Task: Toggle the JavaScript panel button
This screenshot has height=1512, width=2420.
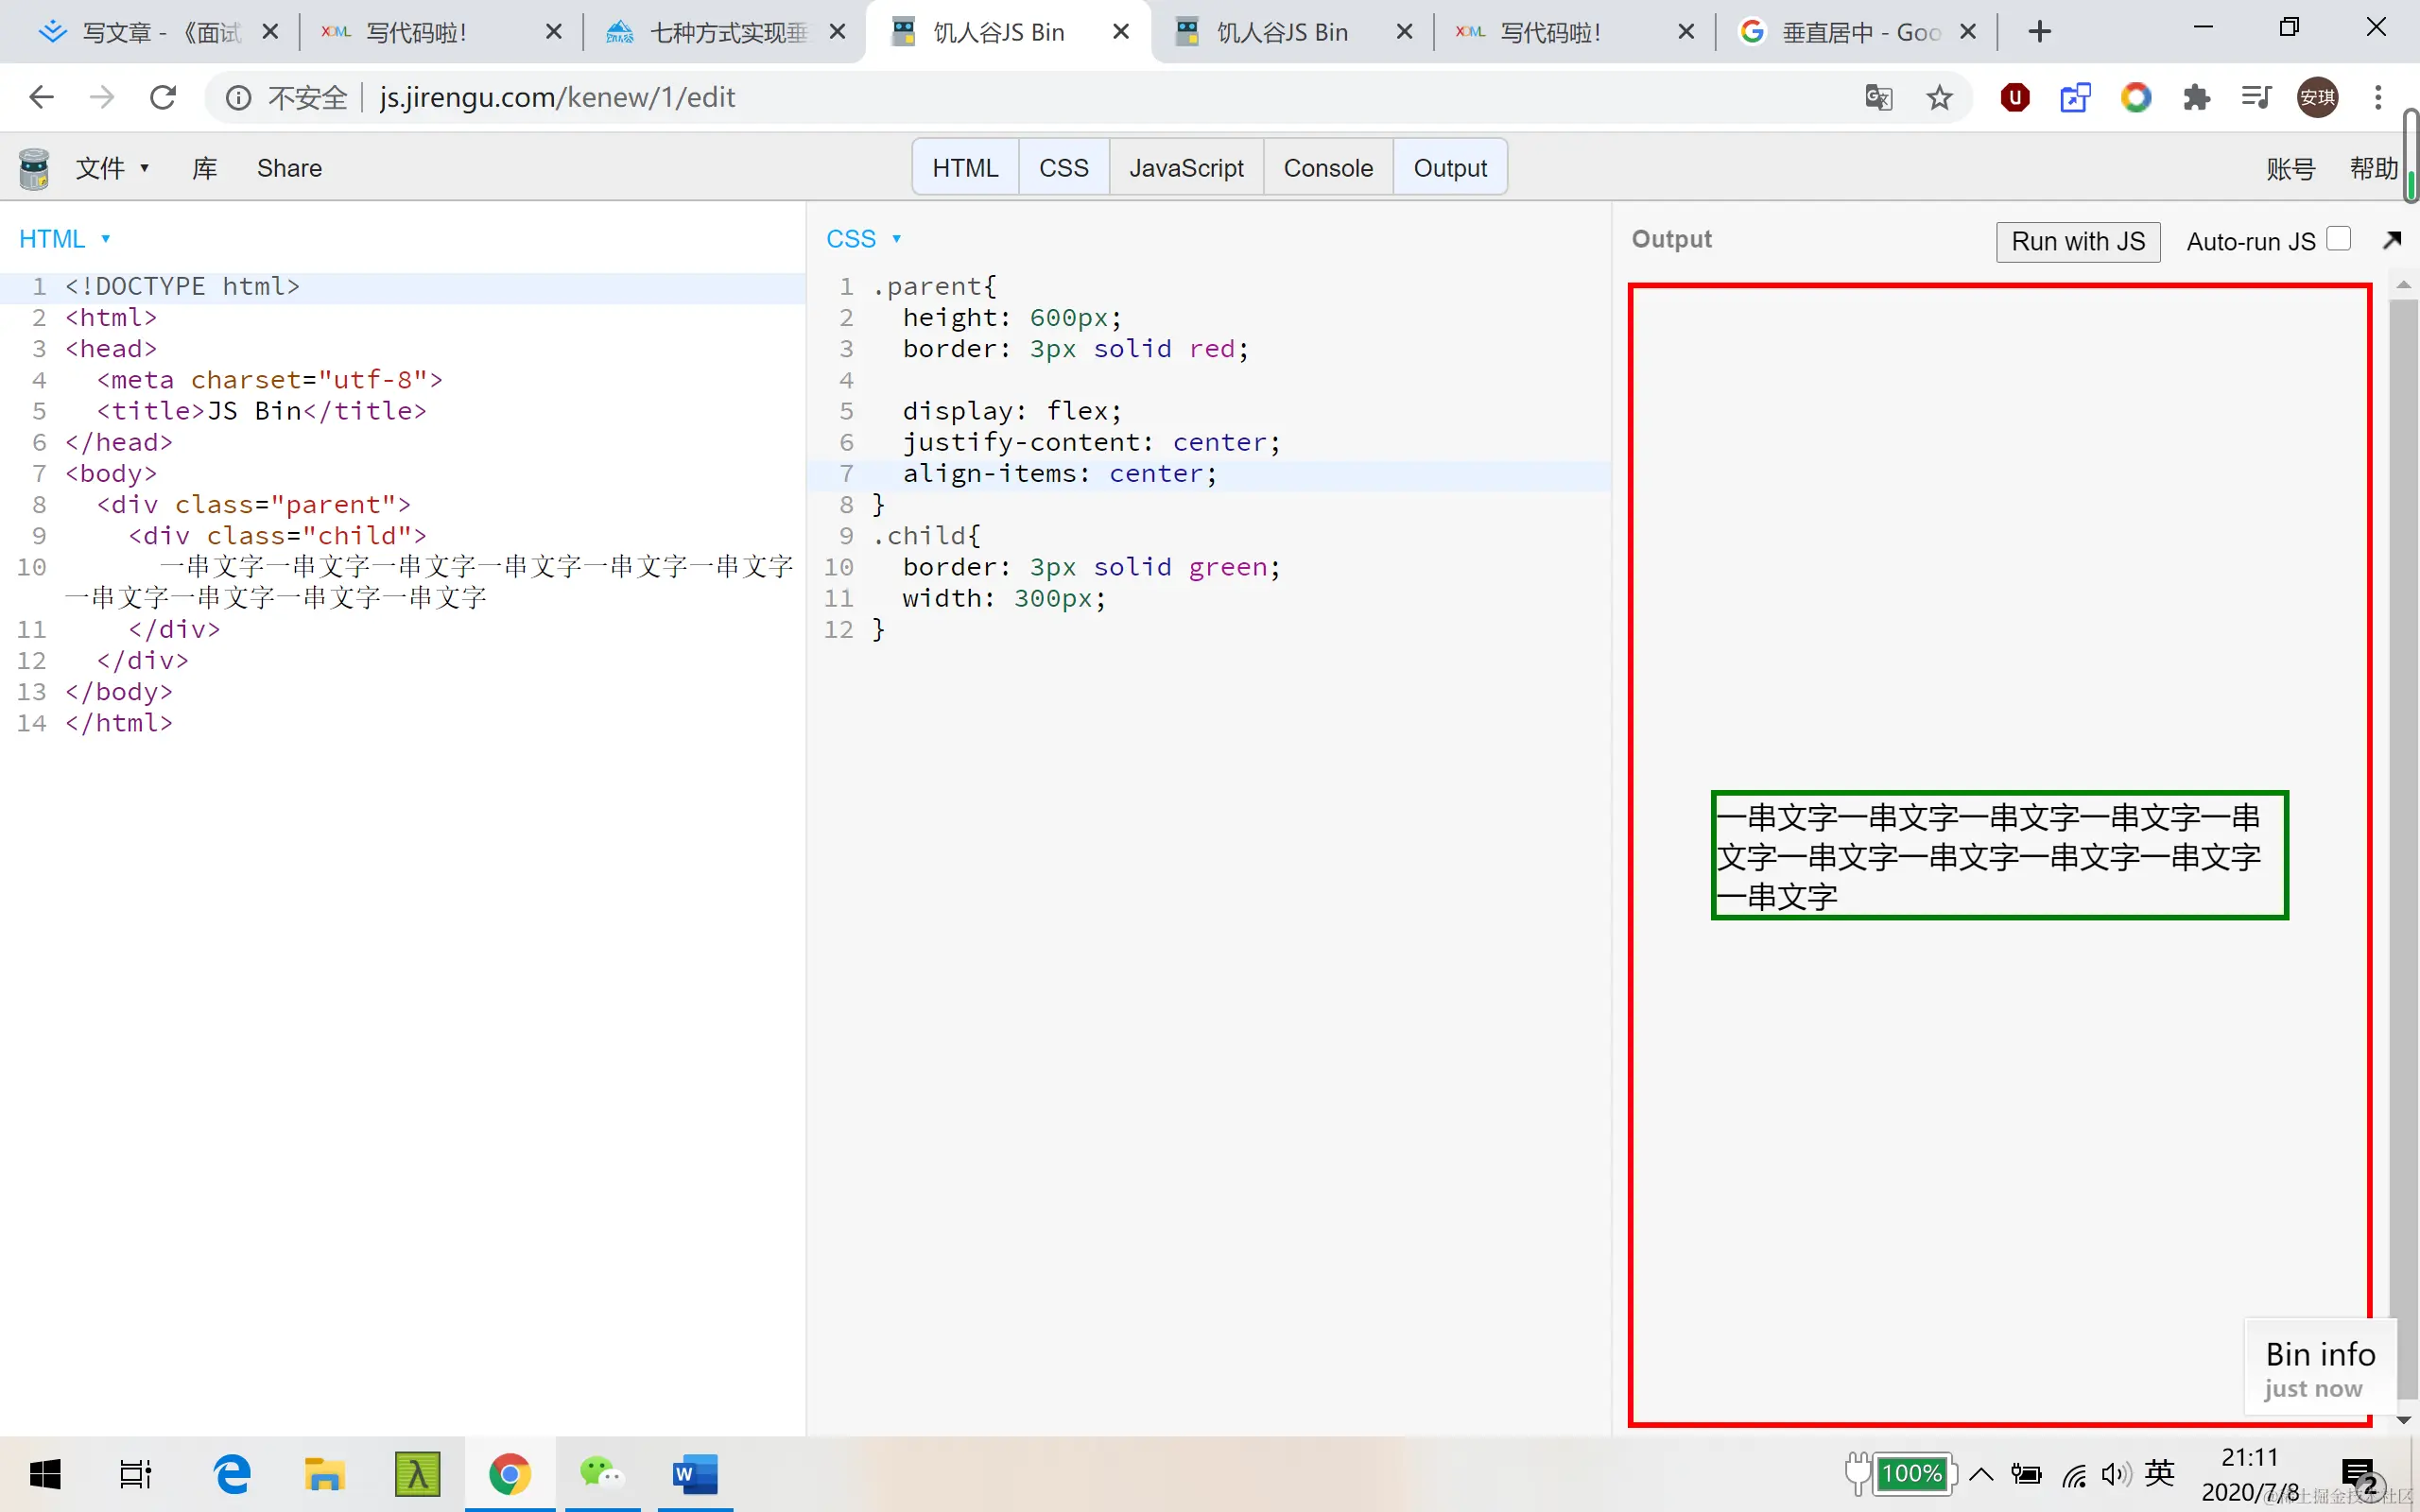Action: [1185, 168]
